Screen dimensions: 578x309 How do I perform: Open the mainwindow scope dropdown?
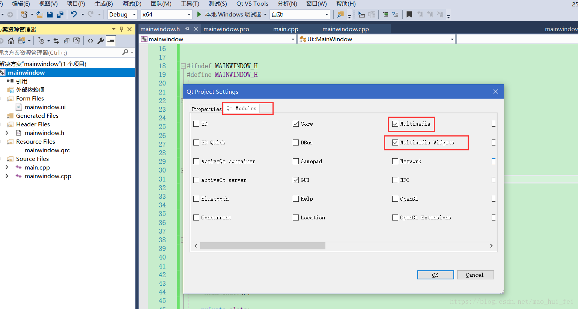[218, 39]
